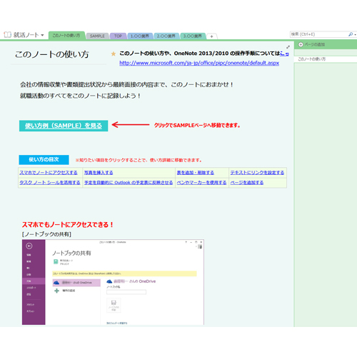
Task: Click the notebook name field in embedded image
Action: [126, 292]
